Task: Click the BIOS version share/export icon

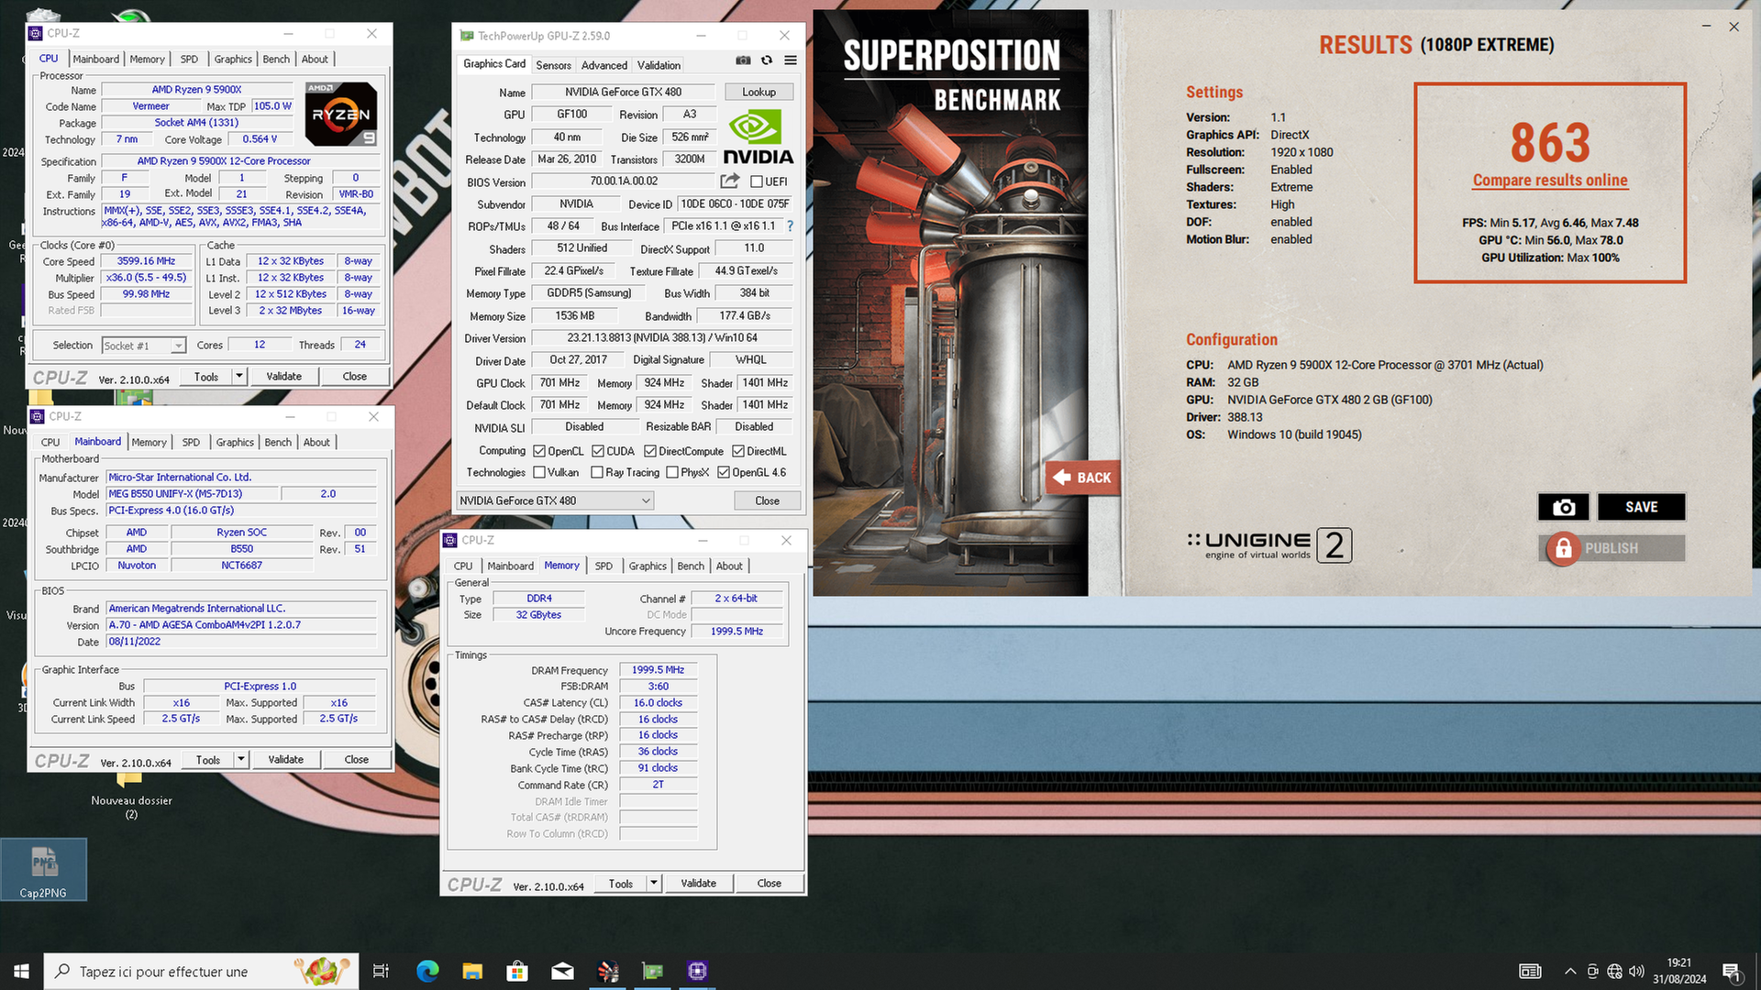Action: tap(730, 181)
